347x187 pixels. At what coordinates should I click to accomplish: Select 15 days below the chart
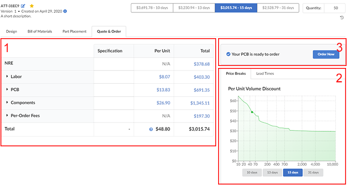pos(292,173)
